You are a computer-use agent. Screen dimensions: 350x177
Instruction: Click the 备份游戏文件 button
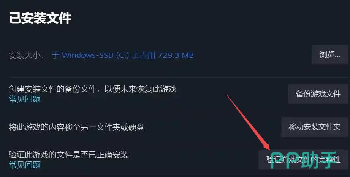pyautogui.click(x=318, y=94)
